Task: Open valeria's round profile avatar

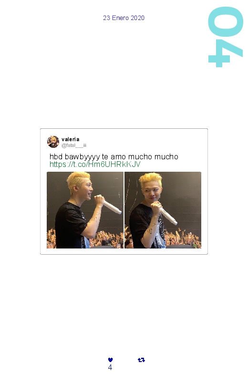Action: [53, 142]
